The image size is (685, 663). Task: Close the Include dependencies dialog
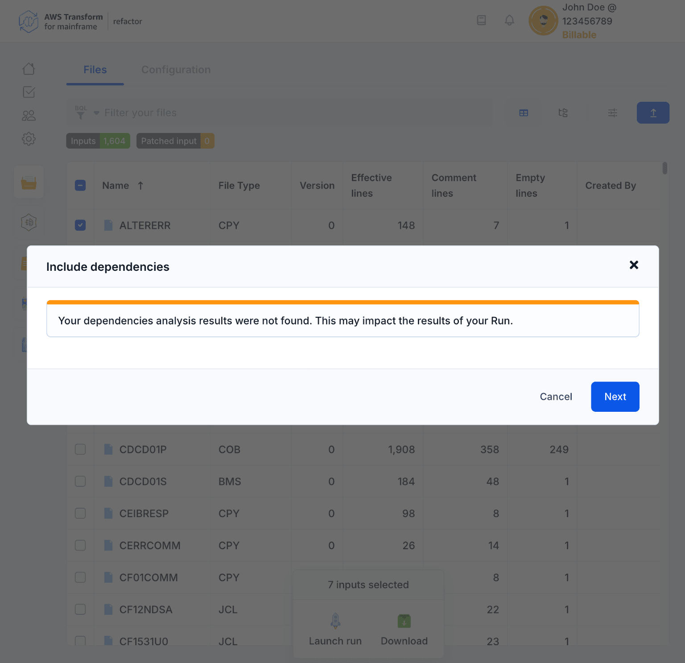click(634, 265)
